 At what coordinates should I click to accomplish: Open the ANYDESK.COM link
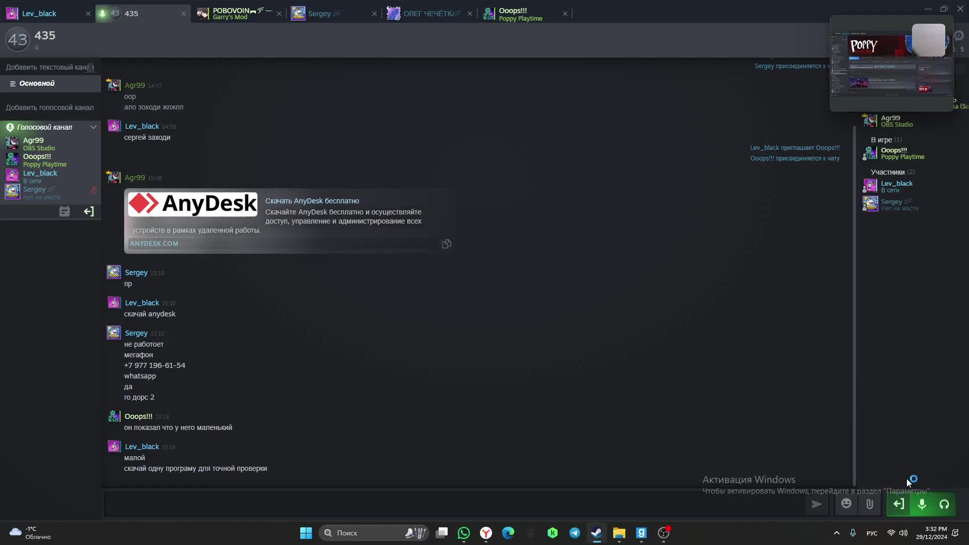point(154,244)
